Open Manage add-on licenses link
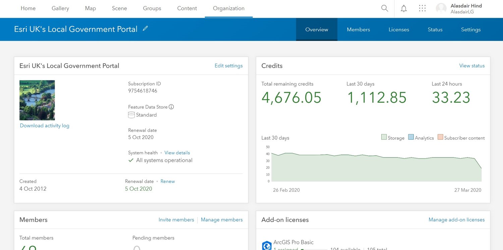The height and width of the screenshot is (250, 503). tap(457, 220)
